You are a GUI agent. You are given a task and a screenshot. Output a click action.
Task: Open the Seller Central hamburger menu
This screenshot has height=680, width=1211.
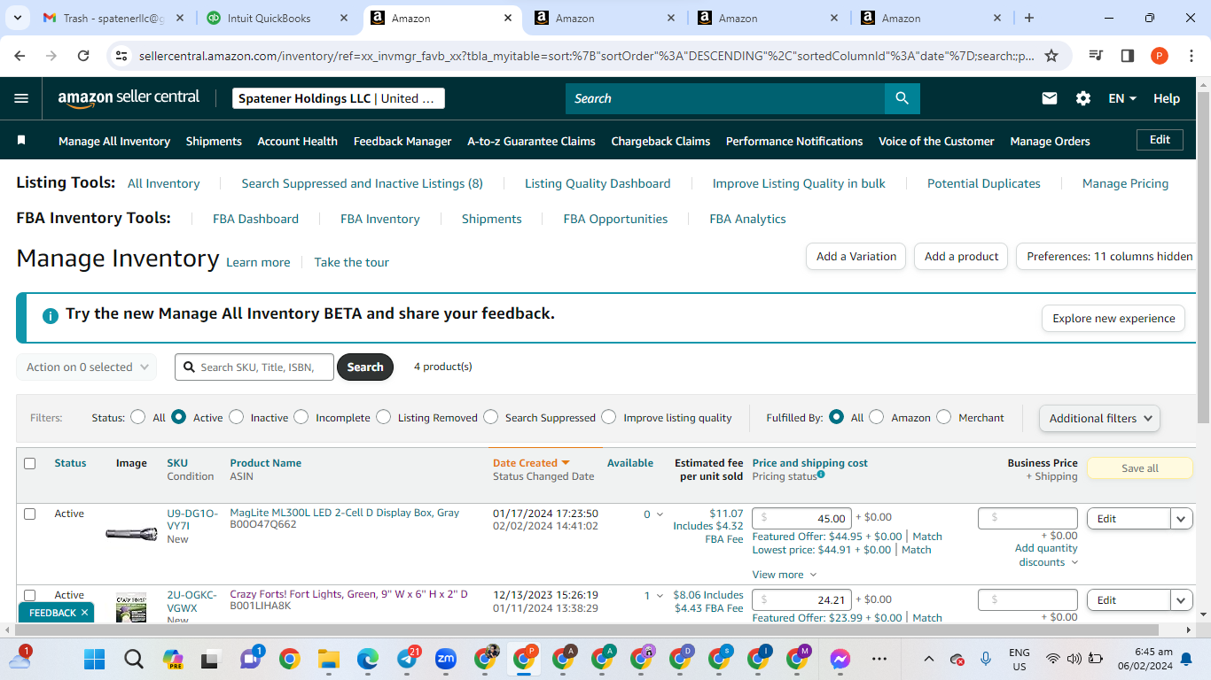(21, 98)
